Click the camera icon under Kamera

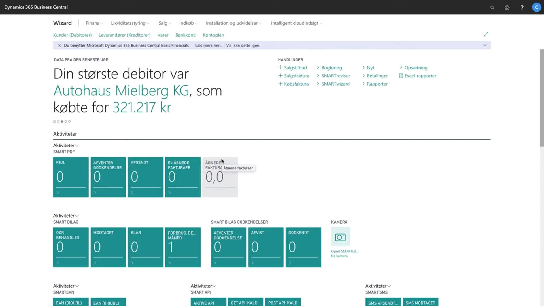click(x=340, y=237)
